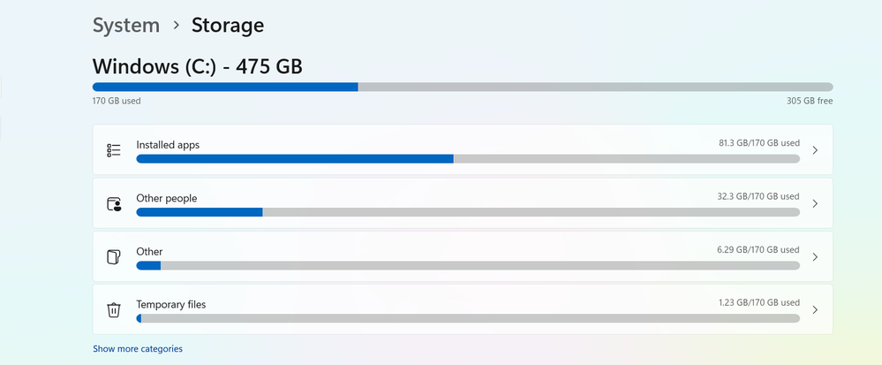The height and width of the screenshot is (365, 882).
Task: Open Temporary files chevron arrow
Action: 815,310
